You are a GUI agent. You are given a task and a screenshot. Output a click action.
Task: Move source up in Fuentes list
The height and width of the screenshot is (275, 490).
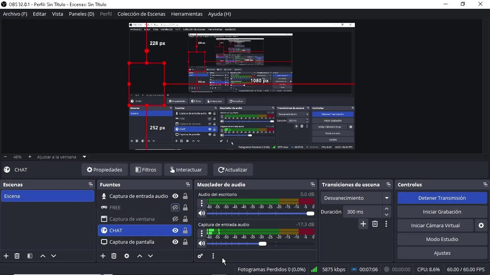tap(140, 256)
